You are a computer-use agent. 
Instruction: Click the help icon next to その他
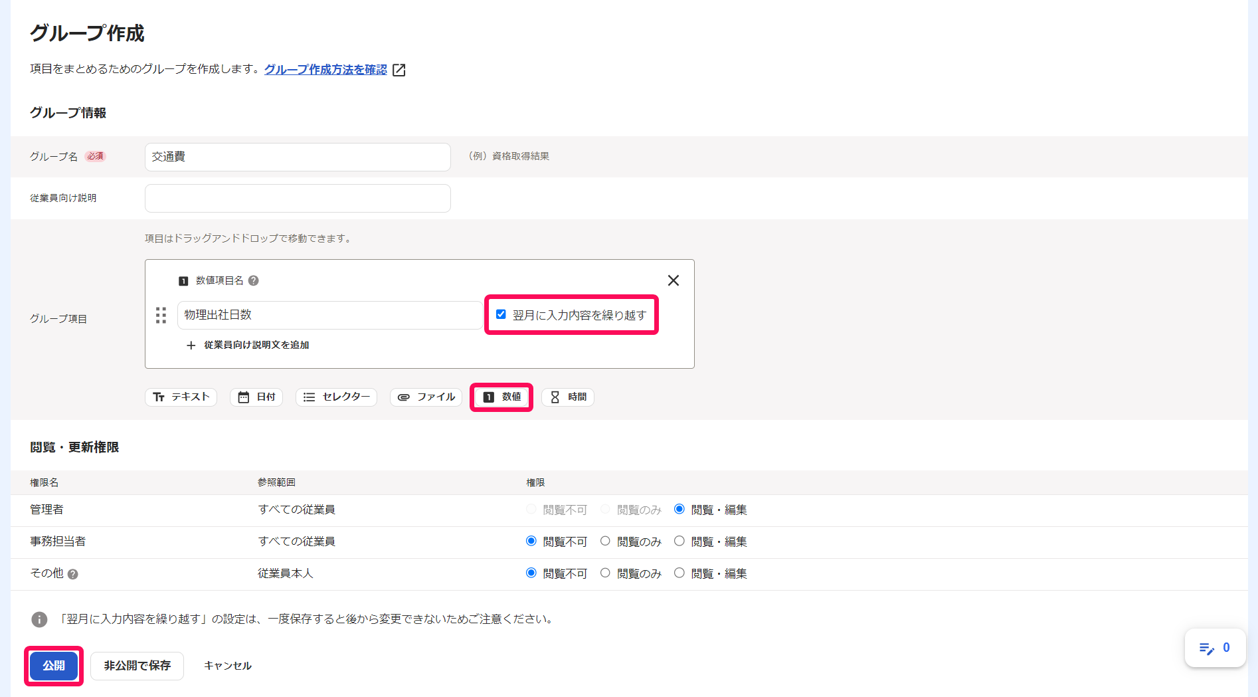(x=73, y=574)
